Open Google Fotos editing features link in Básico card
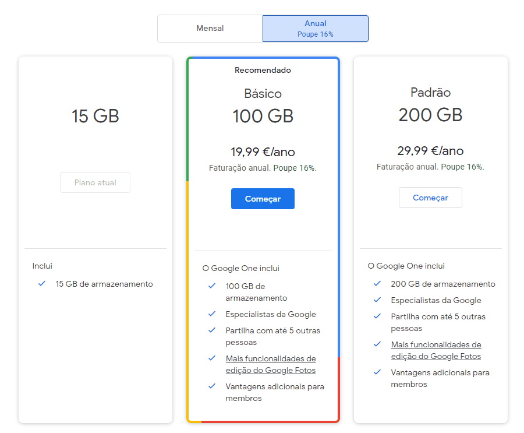Viewport: 524px width, 433px height. 271,364
